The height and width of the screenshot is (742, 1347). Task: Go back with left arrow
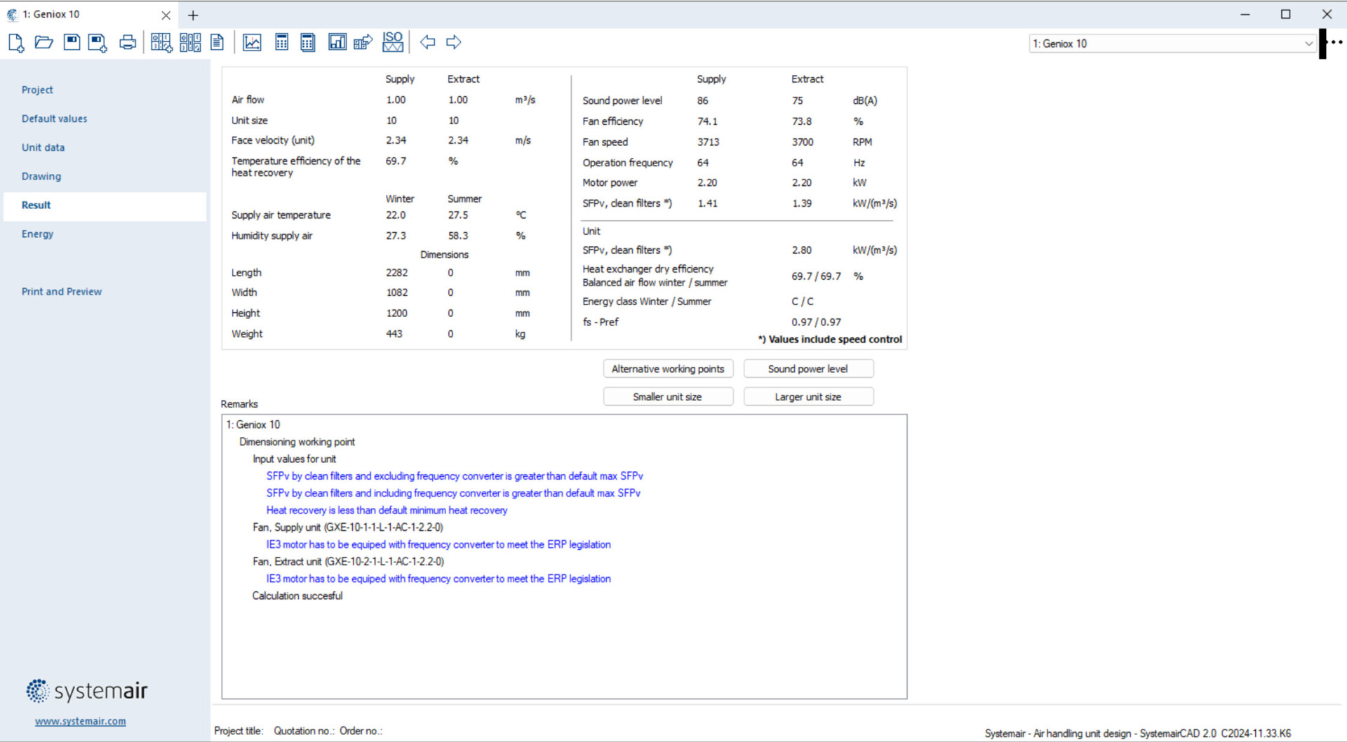(427, 43)
